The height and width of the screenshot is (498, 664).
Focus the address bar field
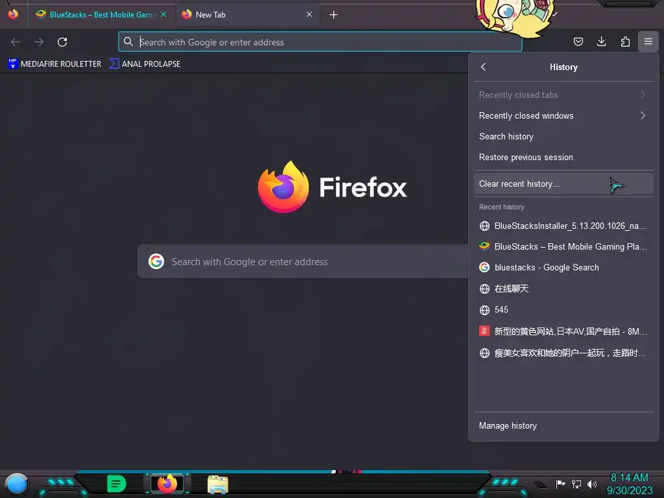point(320,42)
